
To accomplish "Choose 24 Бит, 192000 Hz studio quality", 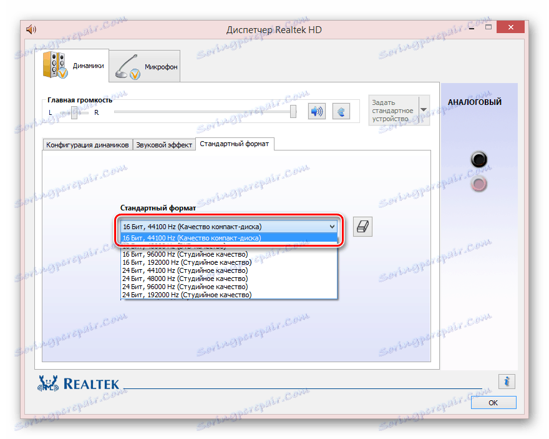I will [228, 295].
